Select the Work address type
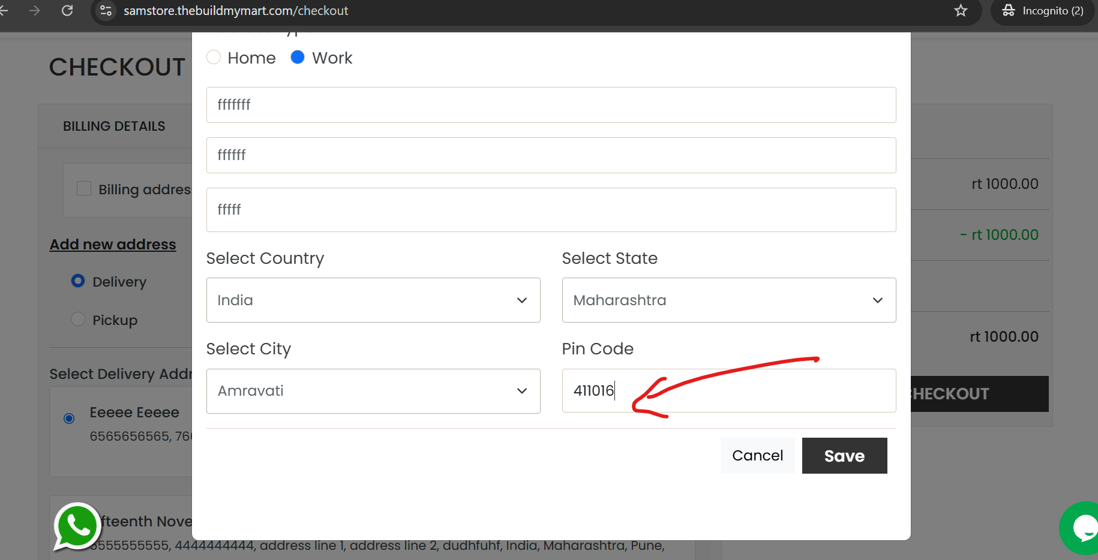Viewport: 1098px width, 560px height. coord(298,58)
